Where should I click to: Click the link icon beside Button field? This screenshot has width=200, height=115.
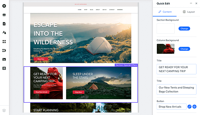190,107
